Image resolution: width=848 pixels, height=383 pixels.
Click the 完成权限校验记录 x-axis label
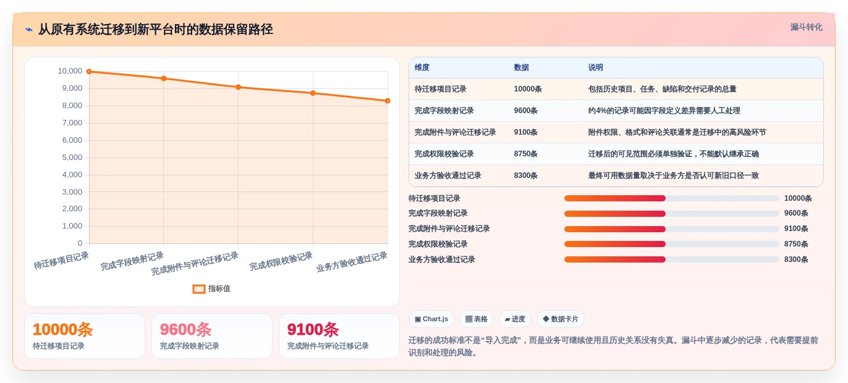click(281, 261)
